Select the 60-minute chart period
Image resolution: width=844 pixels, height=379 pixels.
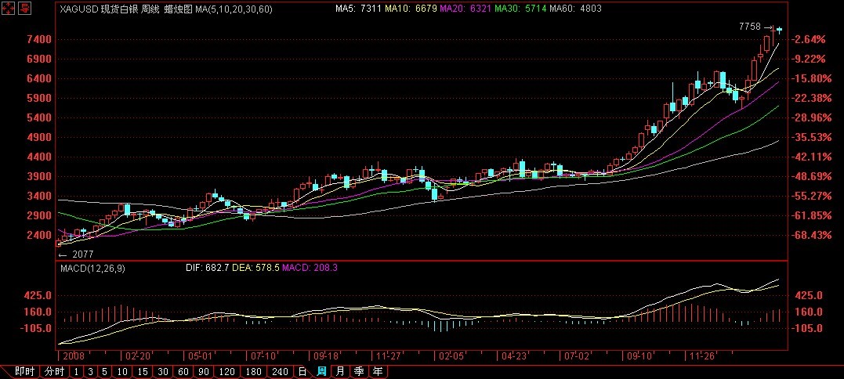coord(184,371)
